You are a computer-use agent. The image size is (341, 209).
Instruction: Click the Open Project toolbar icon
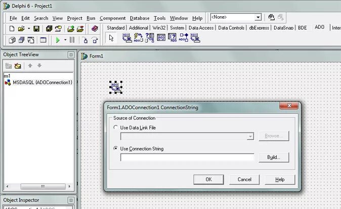58,29
